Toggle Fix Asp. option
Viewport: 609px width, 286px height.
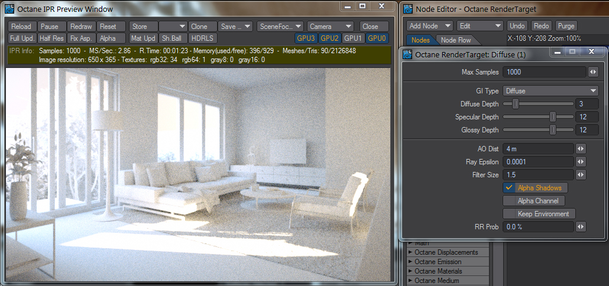82,38
